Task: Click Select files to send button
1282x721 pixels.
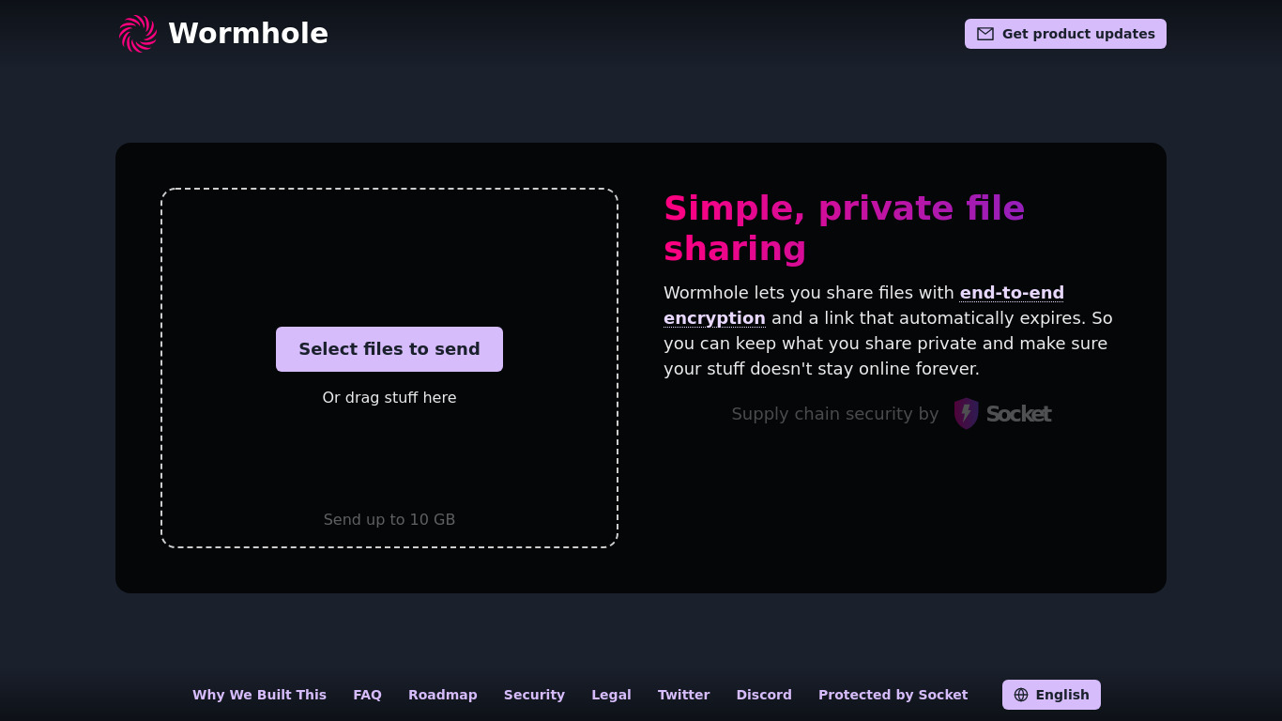Action: (x=389, y=349)
